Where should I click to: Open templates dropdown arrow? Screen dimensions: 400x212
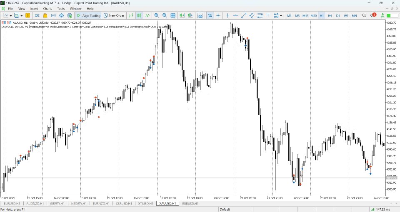point(22,16)
